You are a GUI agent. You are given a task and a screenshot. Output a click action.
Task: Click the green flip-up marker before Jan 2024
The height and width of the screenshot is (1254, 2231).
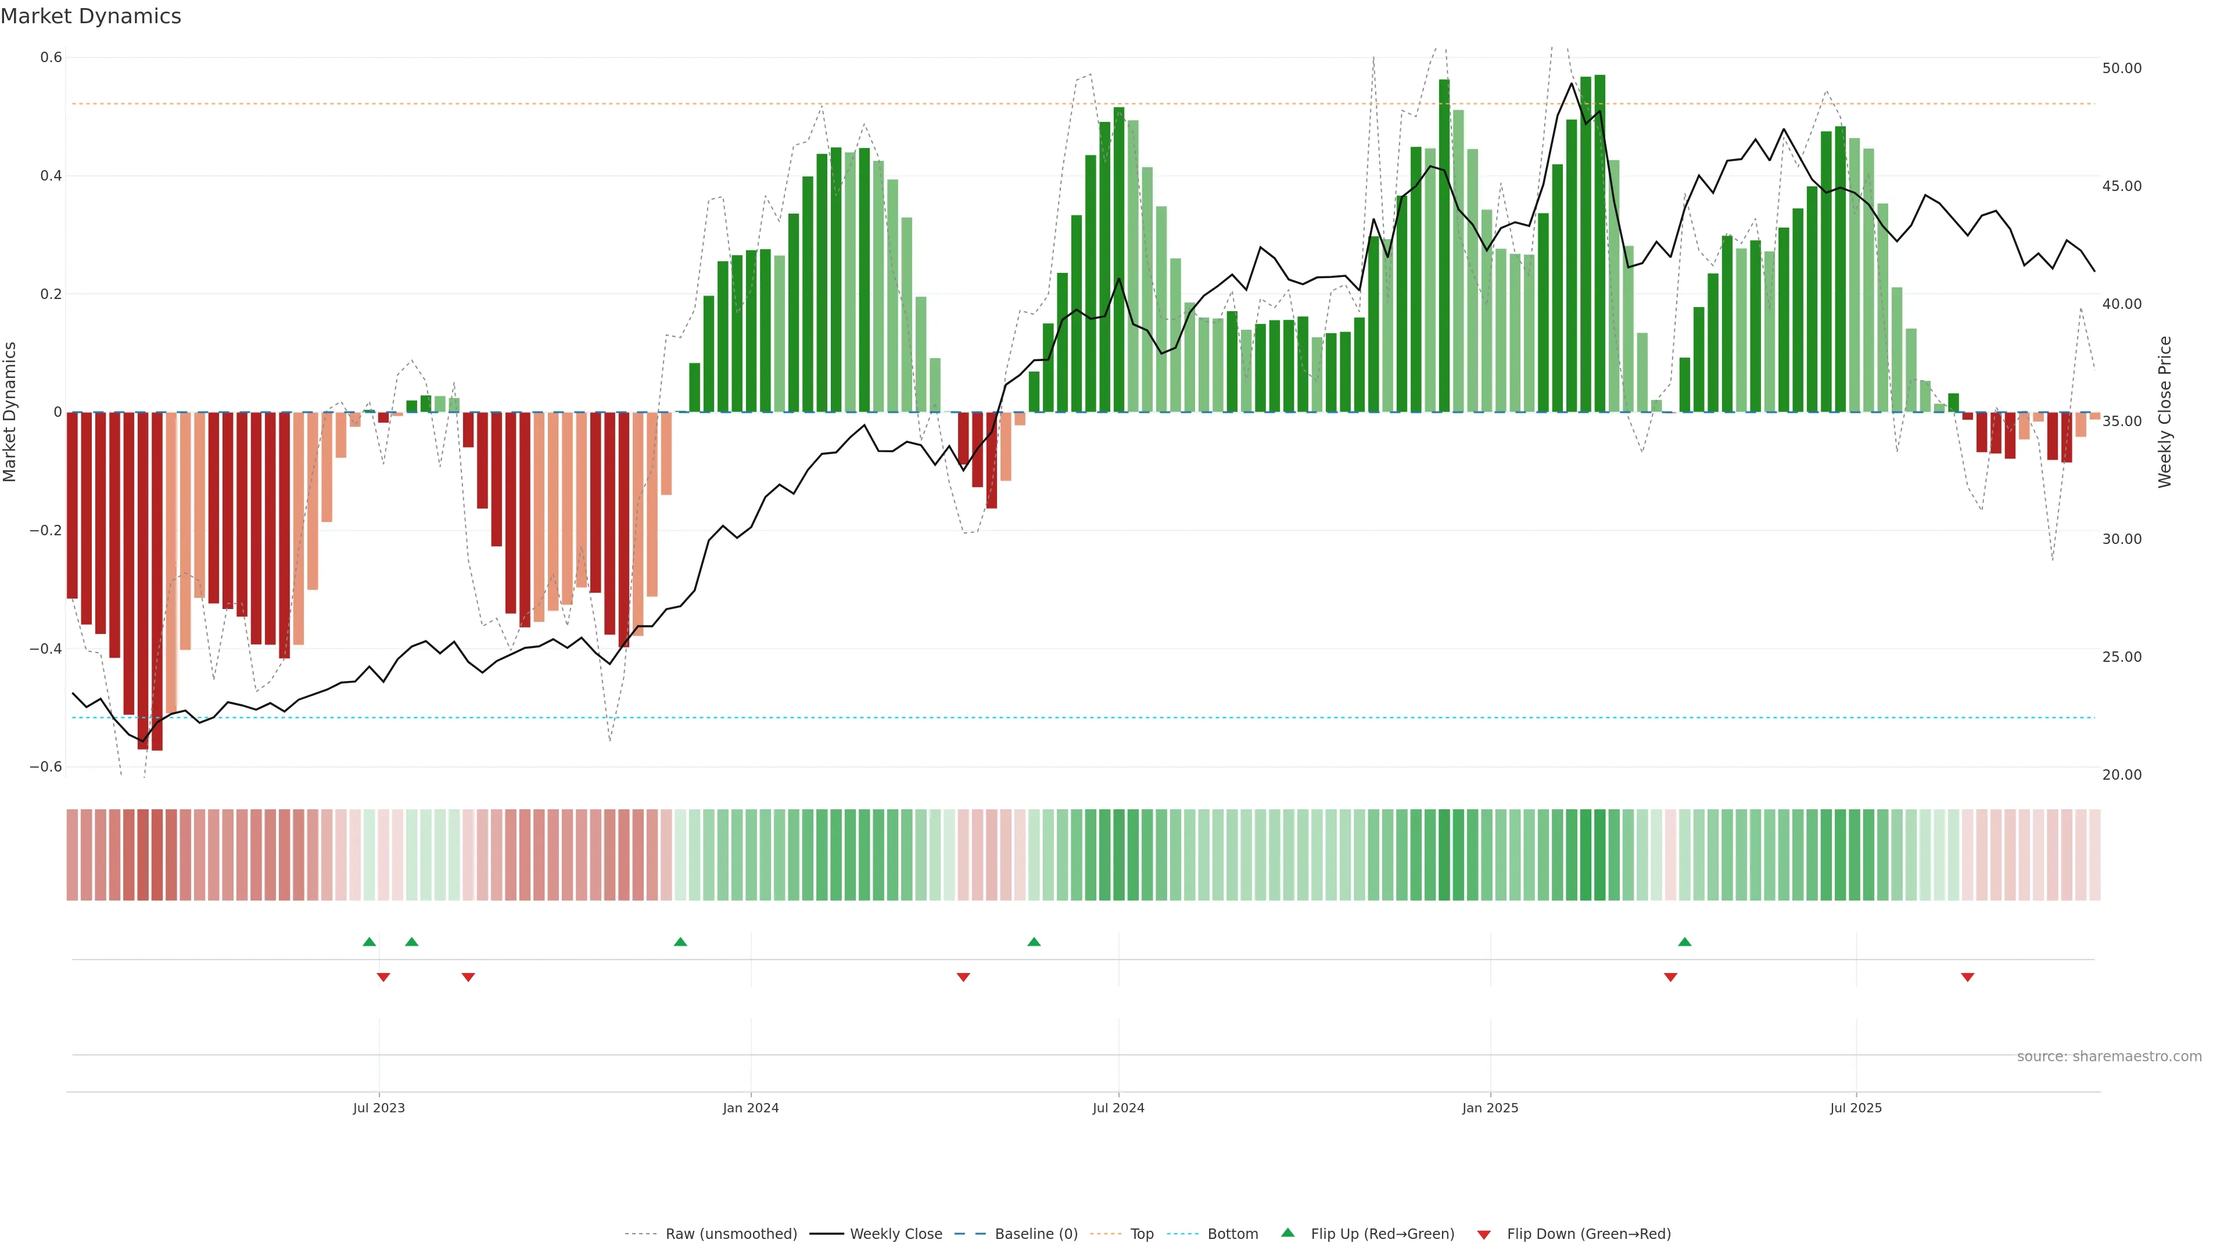tap(680, 942)
